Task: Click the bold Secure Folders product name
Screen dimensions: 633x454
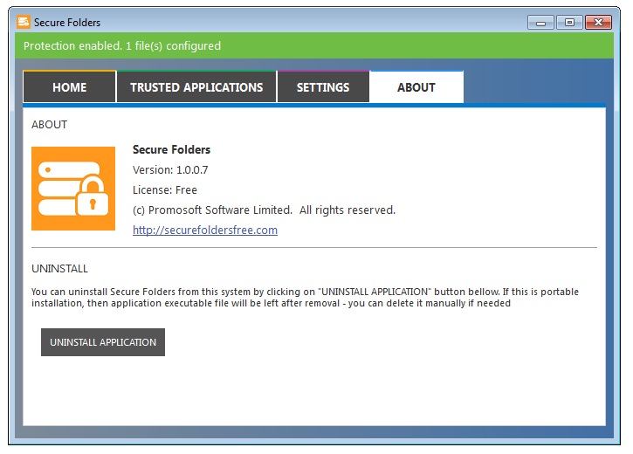Action: [x=172, y=149]
